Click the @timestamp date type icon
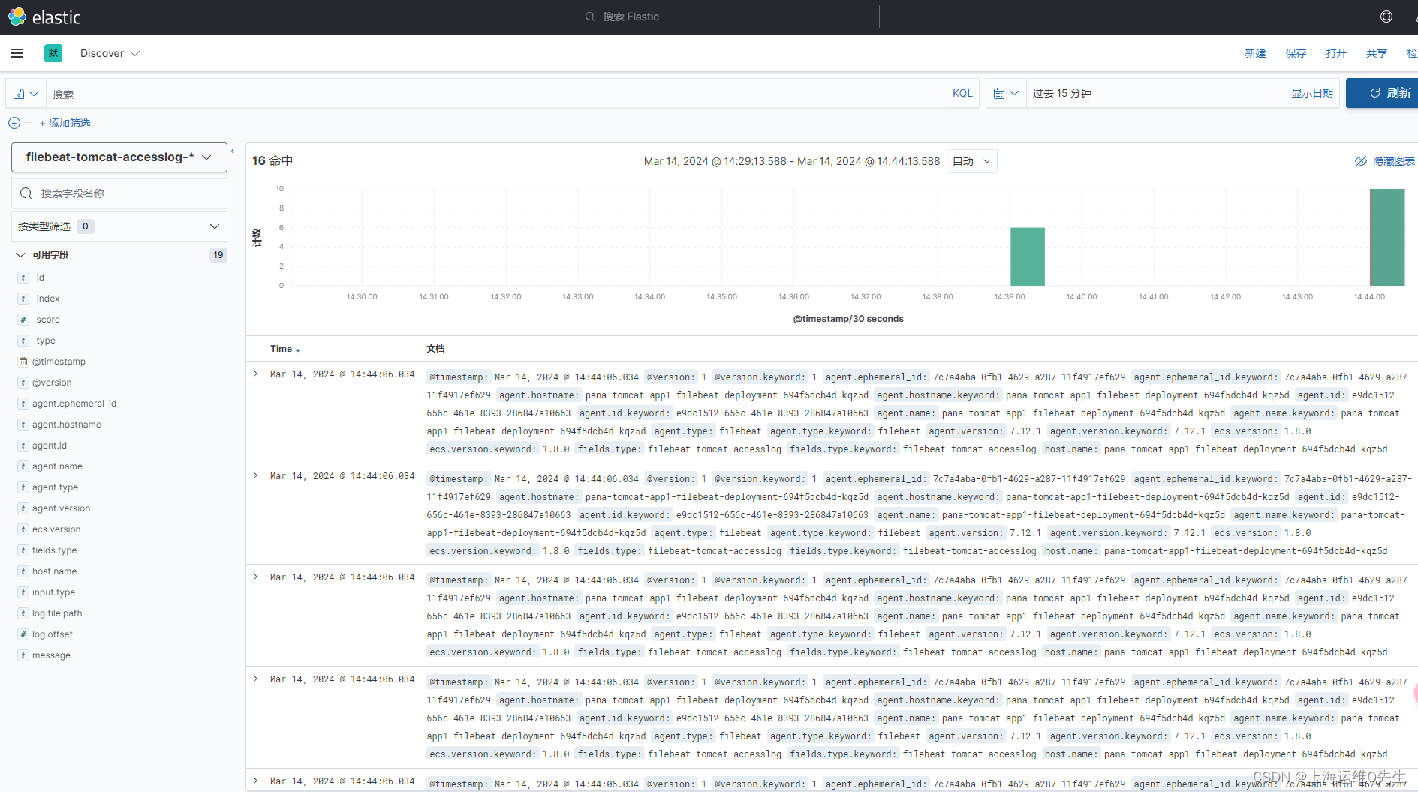Image resolution: width=1418 pixels, height=792 pixels. [x=23, y=361]
